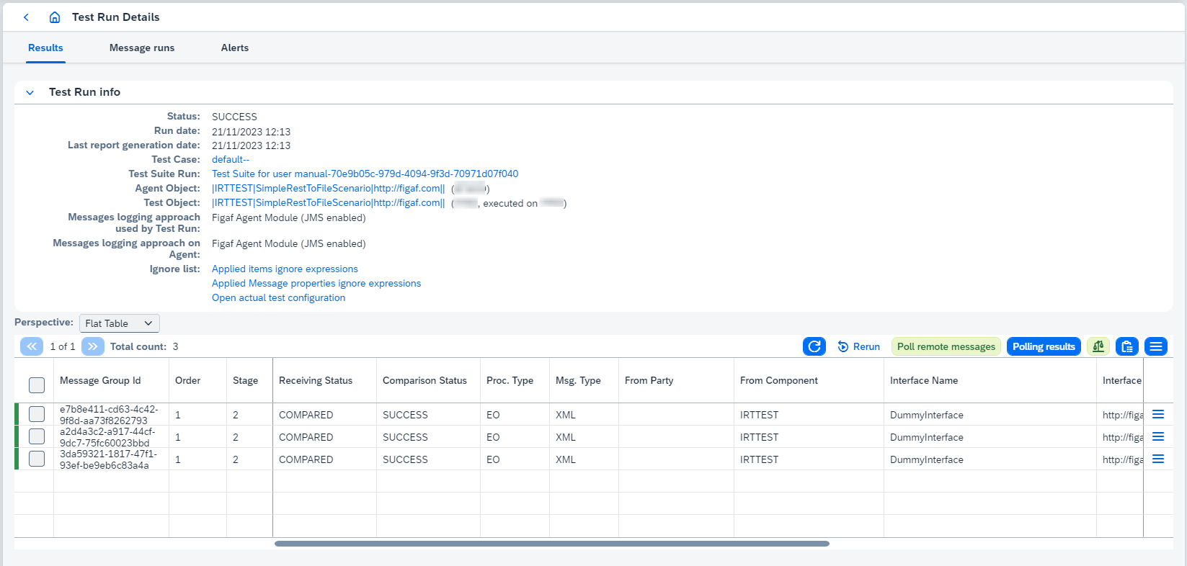1187x566 pixels.
Task: Open actual test configuration link
Action: (278, 297)
